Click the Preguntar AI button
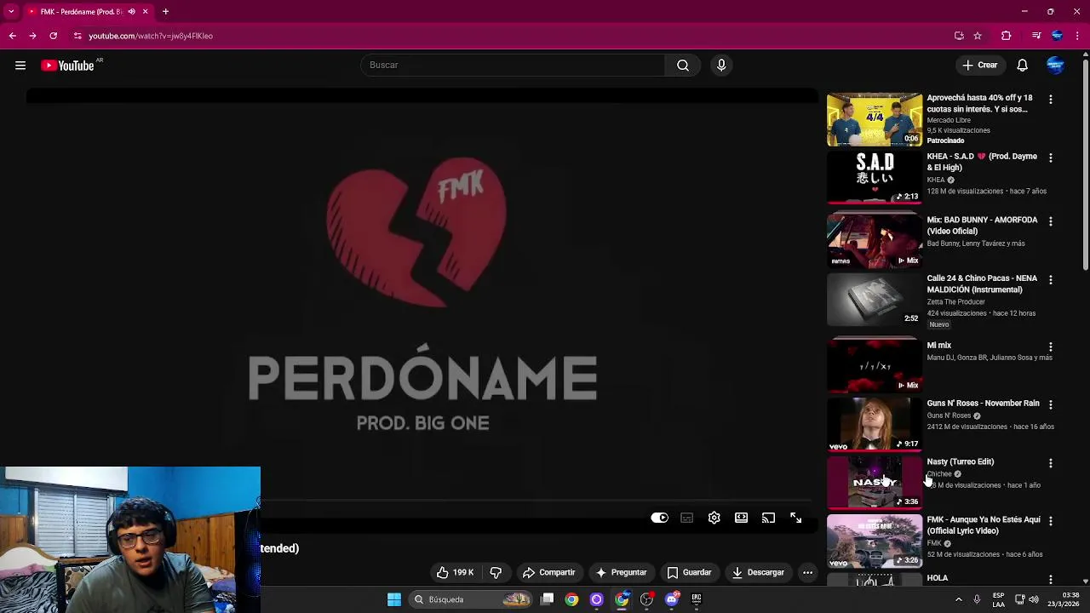 pyautogui.click(x=621, y=572)
